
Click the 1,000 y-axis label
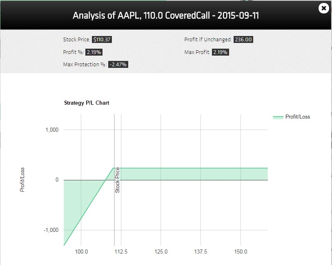click(52, 130)
